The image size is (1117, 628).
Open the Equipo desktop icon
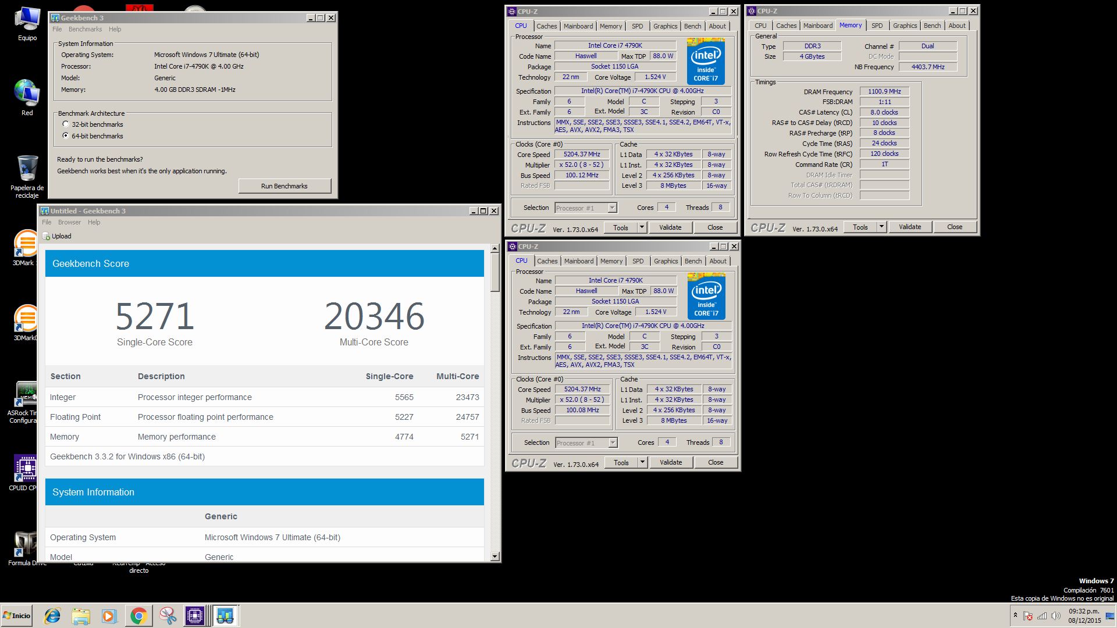pyautogui.click(x=27, y=24)
